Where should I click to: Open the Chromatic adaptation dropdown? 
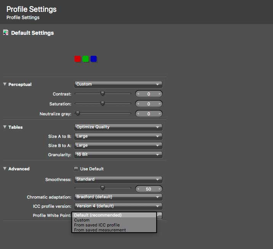(118, 197)
